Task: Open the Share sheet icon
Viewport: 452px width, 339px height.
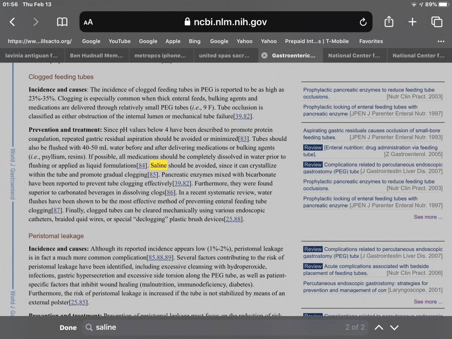Action: tap(389, 22)
